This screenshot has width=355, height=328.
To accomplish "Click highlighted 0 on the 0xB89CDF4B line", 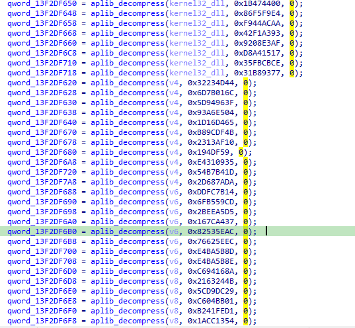I will [x=246, y=133].
